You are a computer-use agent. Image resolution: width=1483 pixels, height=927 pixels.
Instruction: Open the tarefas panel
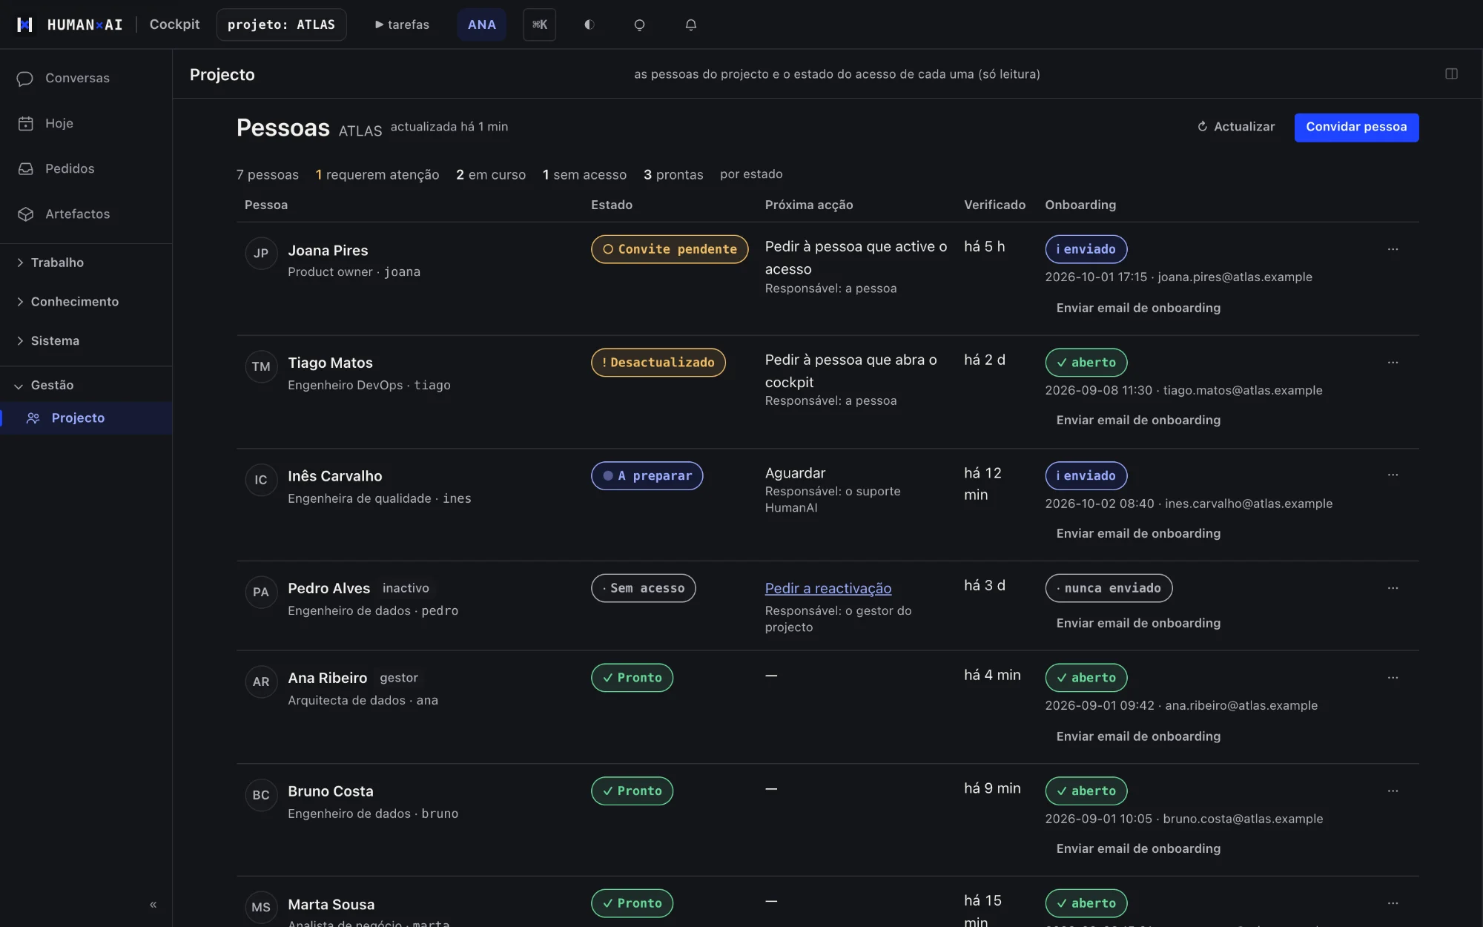(402, 24)
